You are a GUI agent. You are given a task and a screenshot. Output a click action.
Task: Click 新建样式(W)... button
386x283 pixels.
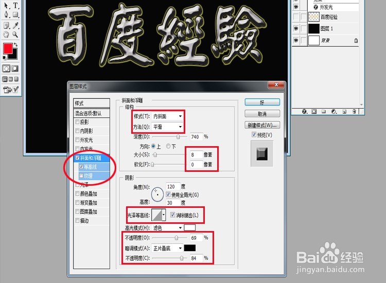click(x=262, y=125)
